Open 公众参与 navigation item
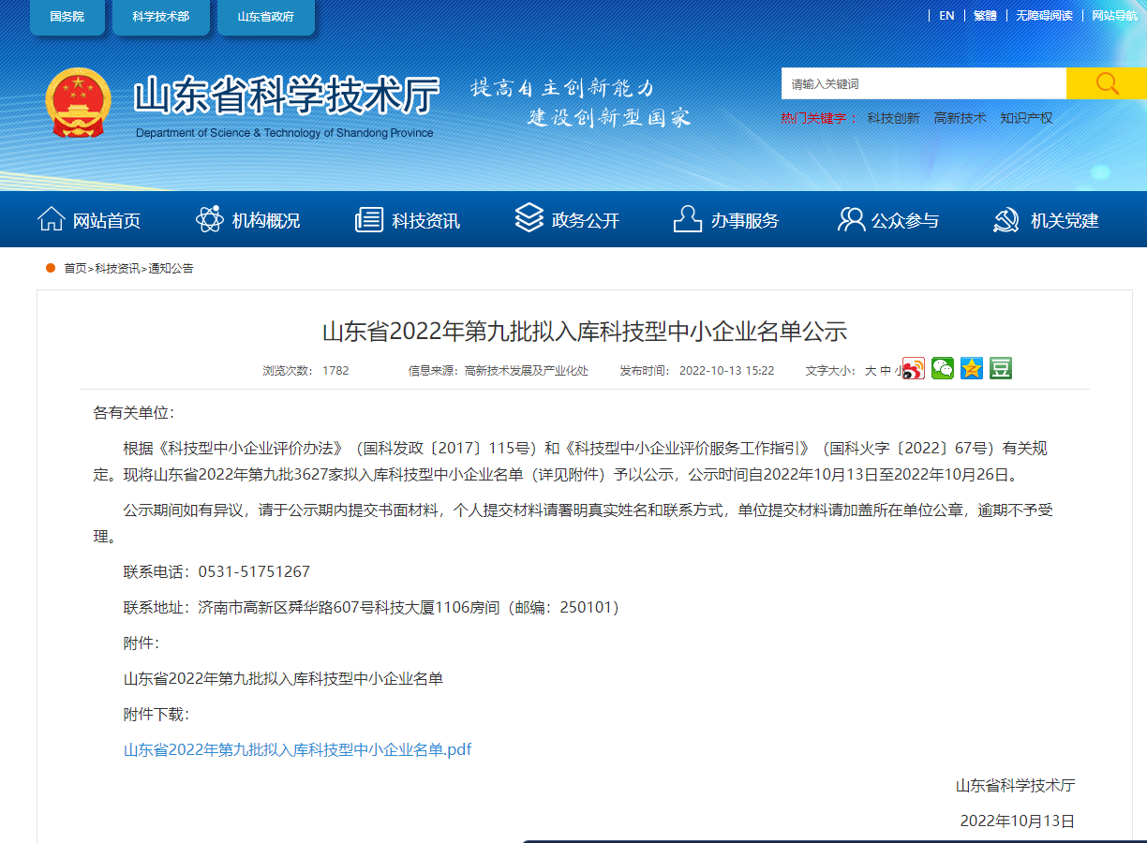Screen dimensions: 1147x843 (887, 220)
